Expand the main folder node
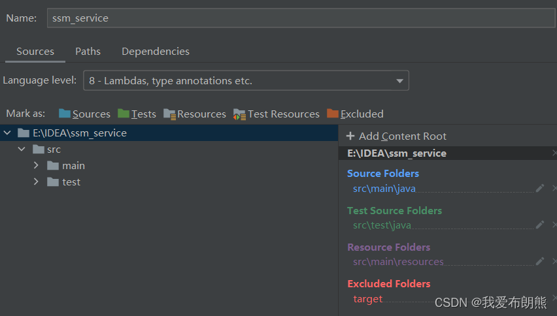This screenshot has width=557, height=316. click(36, 165)
